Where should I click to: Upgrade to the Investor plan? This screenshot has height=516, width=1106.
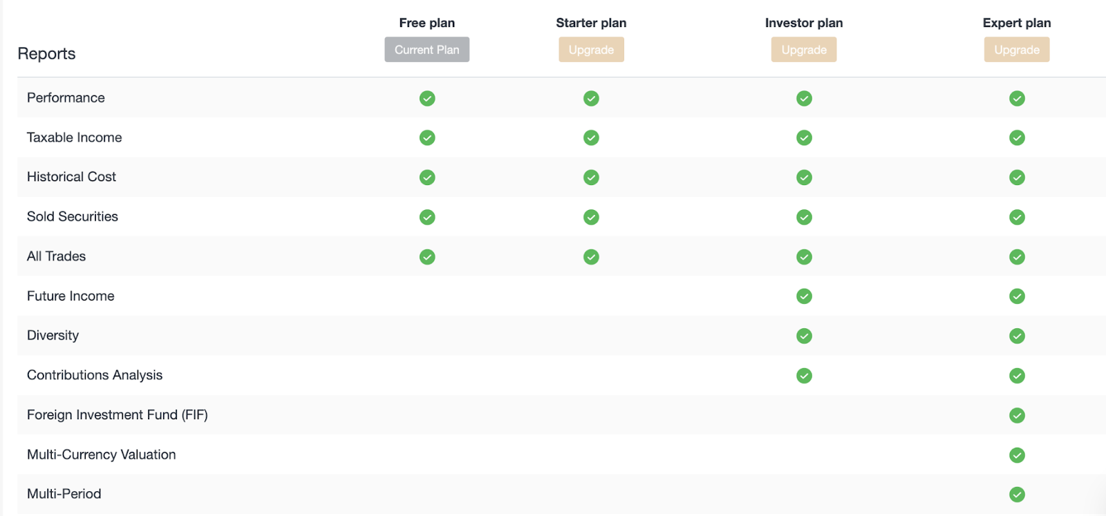tap(804, 50)
